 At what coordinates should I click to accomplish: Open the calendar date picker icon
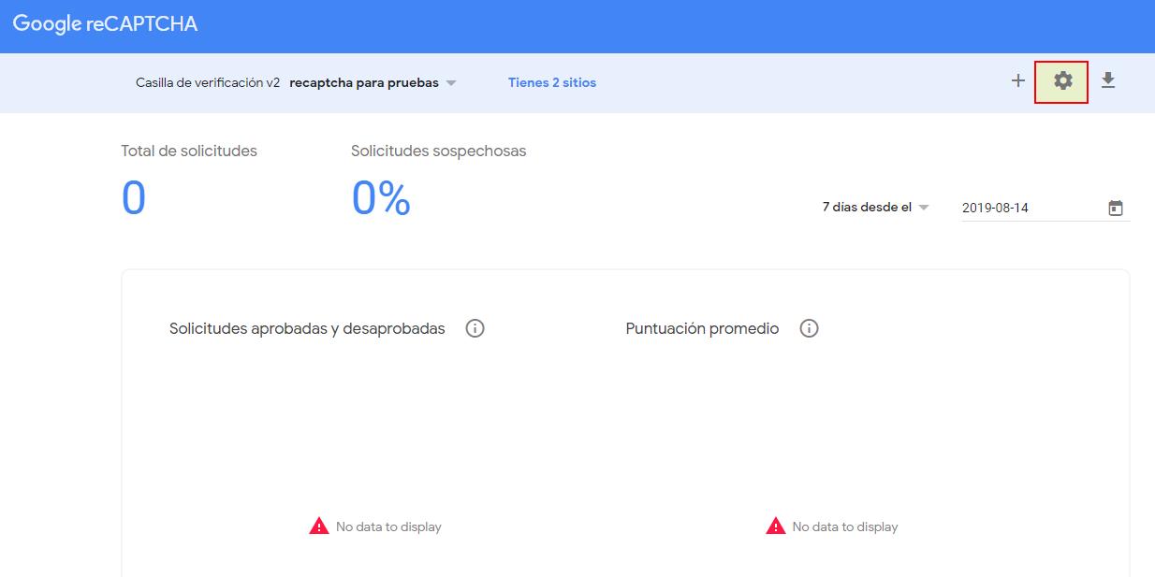tap(1116, 208)
